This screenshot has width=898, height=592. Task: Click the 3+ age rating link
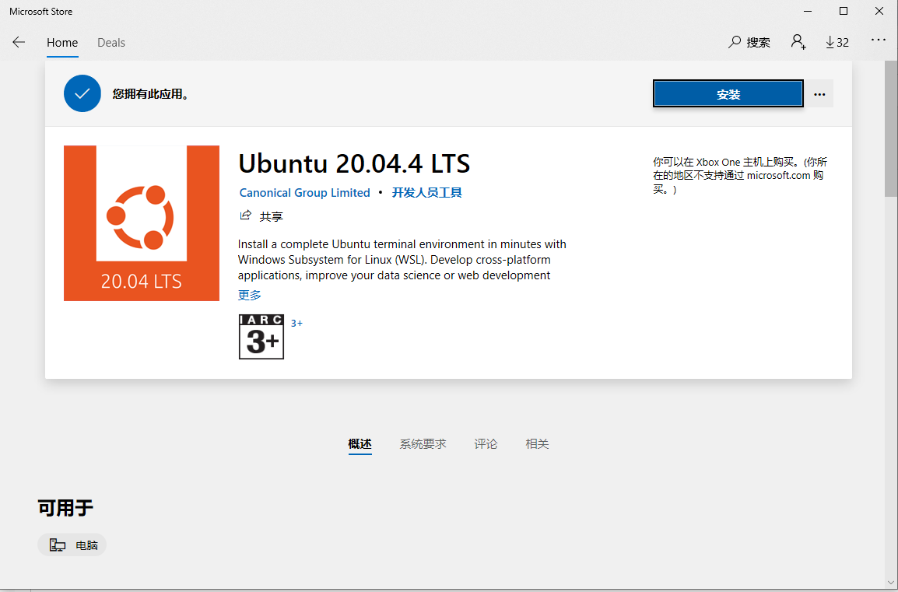(296, 324)
